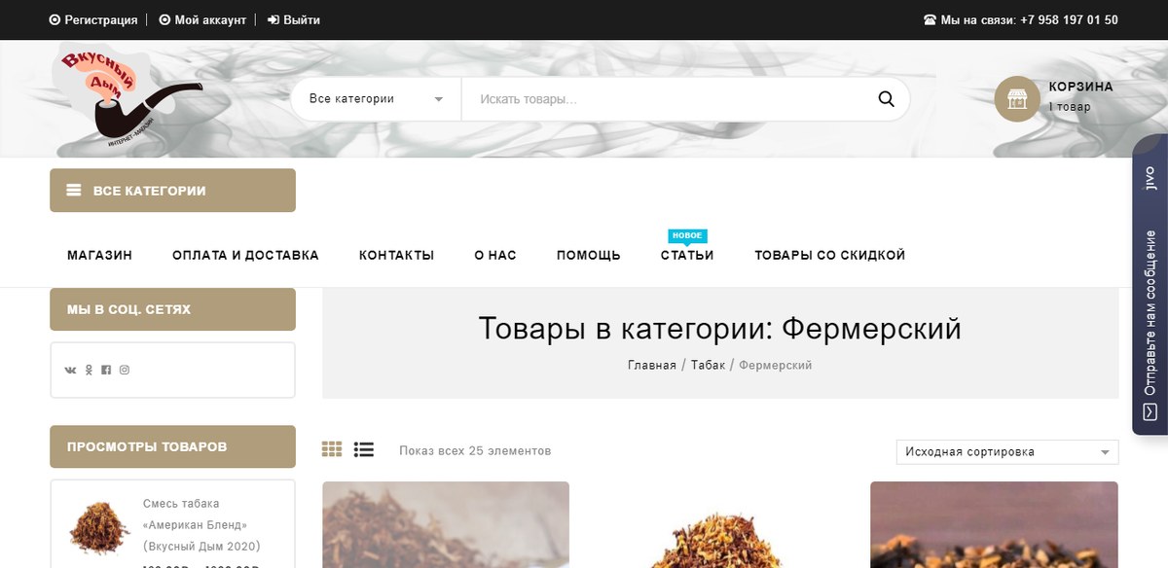Open the МАГАЗИН menu item
1168x568 pixels.
99,255
